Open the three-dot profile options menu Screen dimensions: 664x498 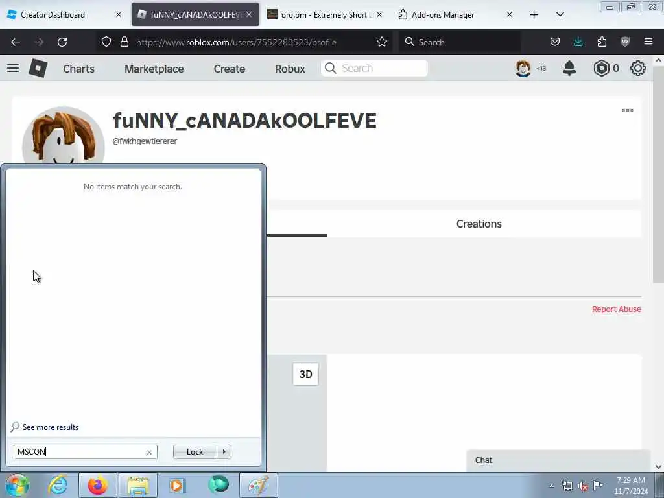[628, 110]
